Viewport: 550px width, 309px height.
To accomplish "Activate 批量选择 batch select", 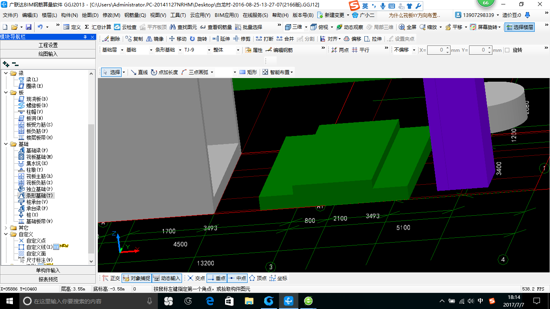I will coord(248,27).
